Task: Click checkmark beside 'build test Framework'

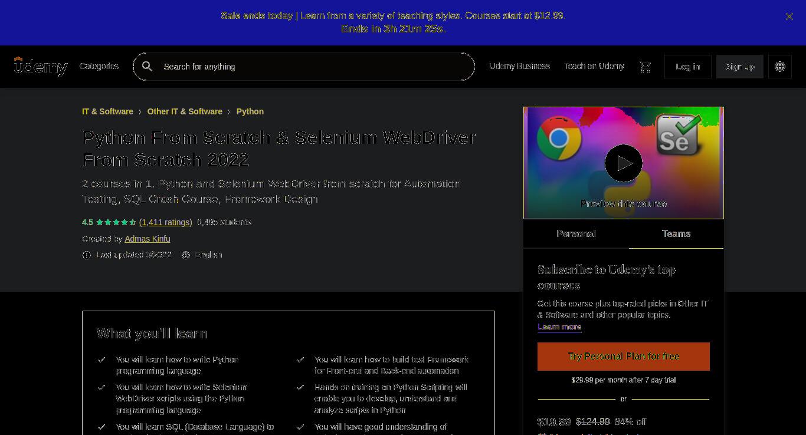Action: 300,360
